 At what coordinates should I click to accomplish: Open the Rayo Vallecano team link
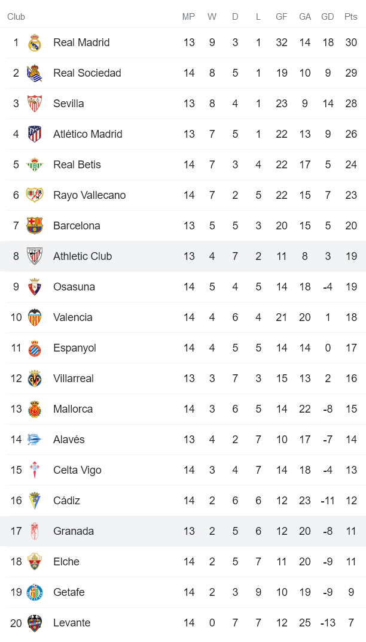click(89, 195)
